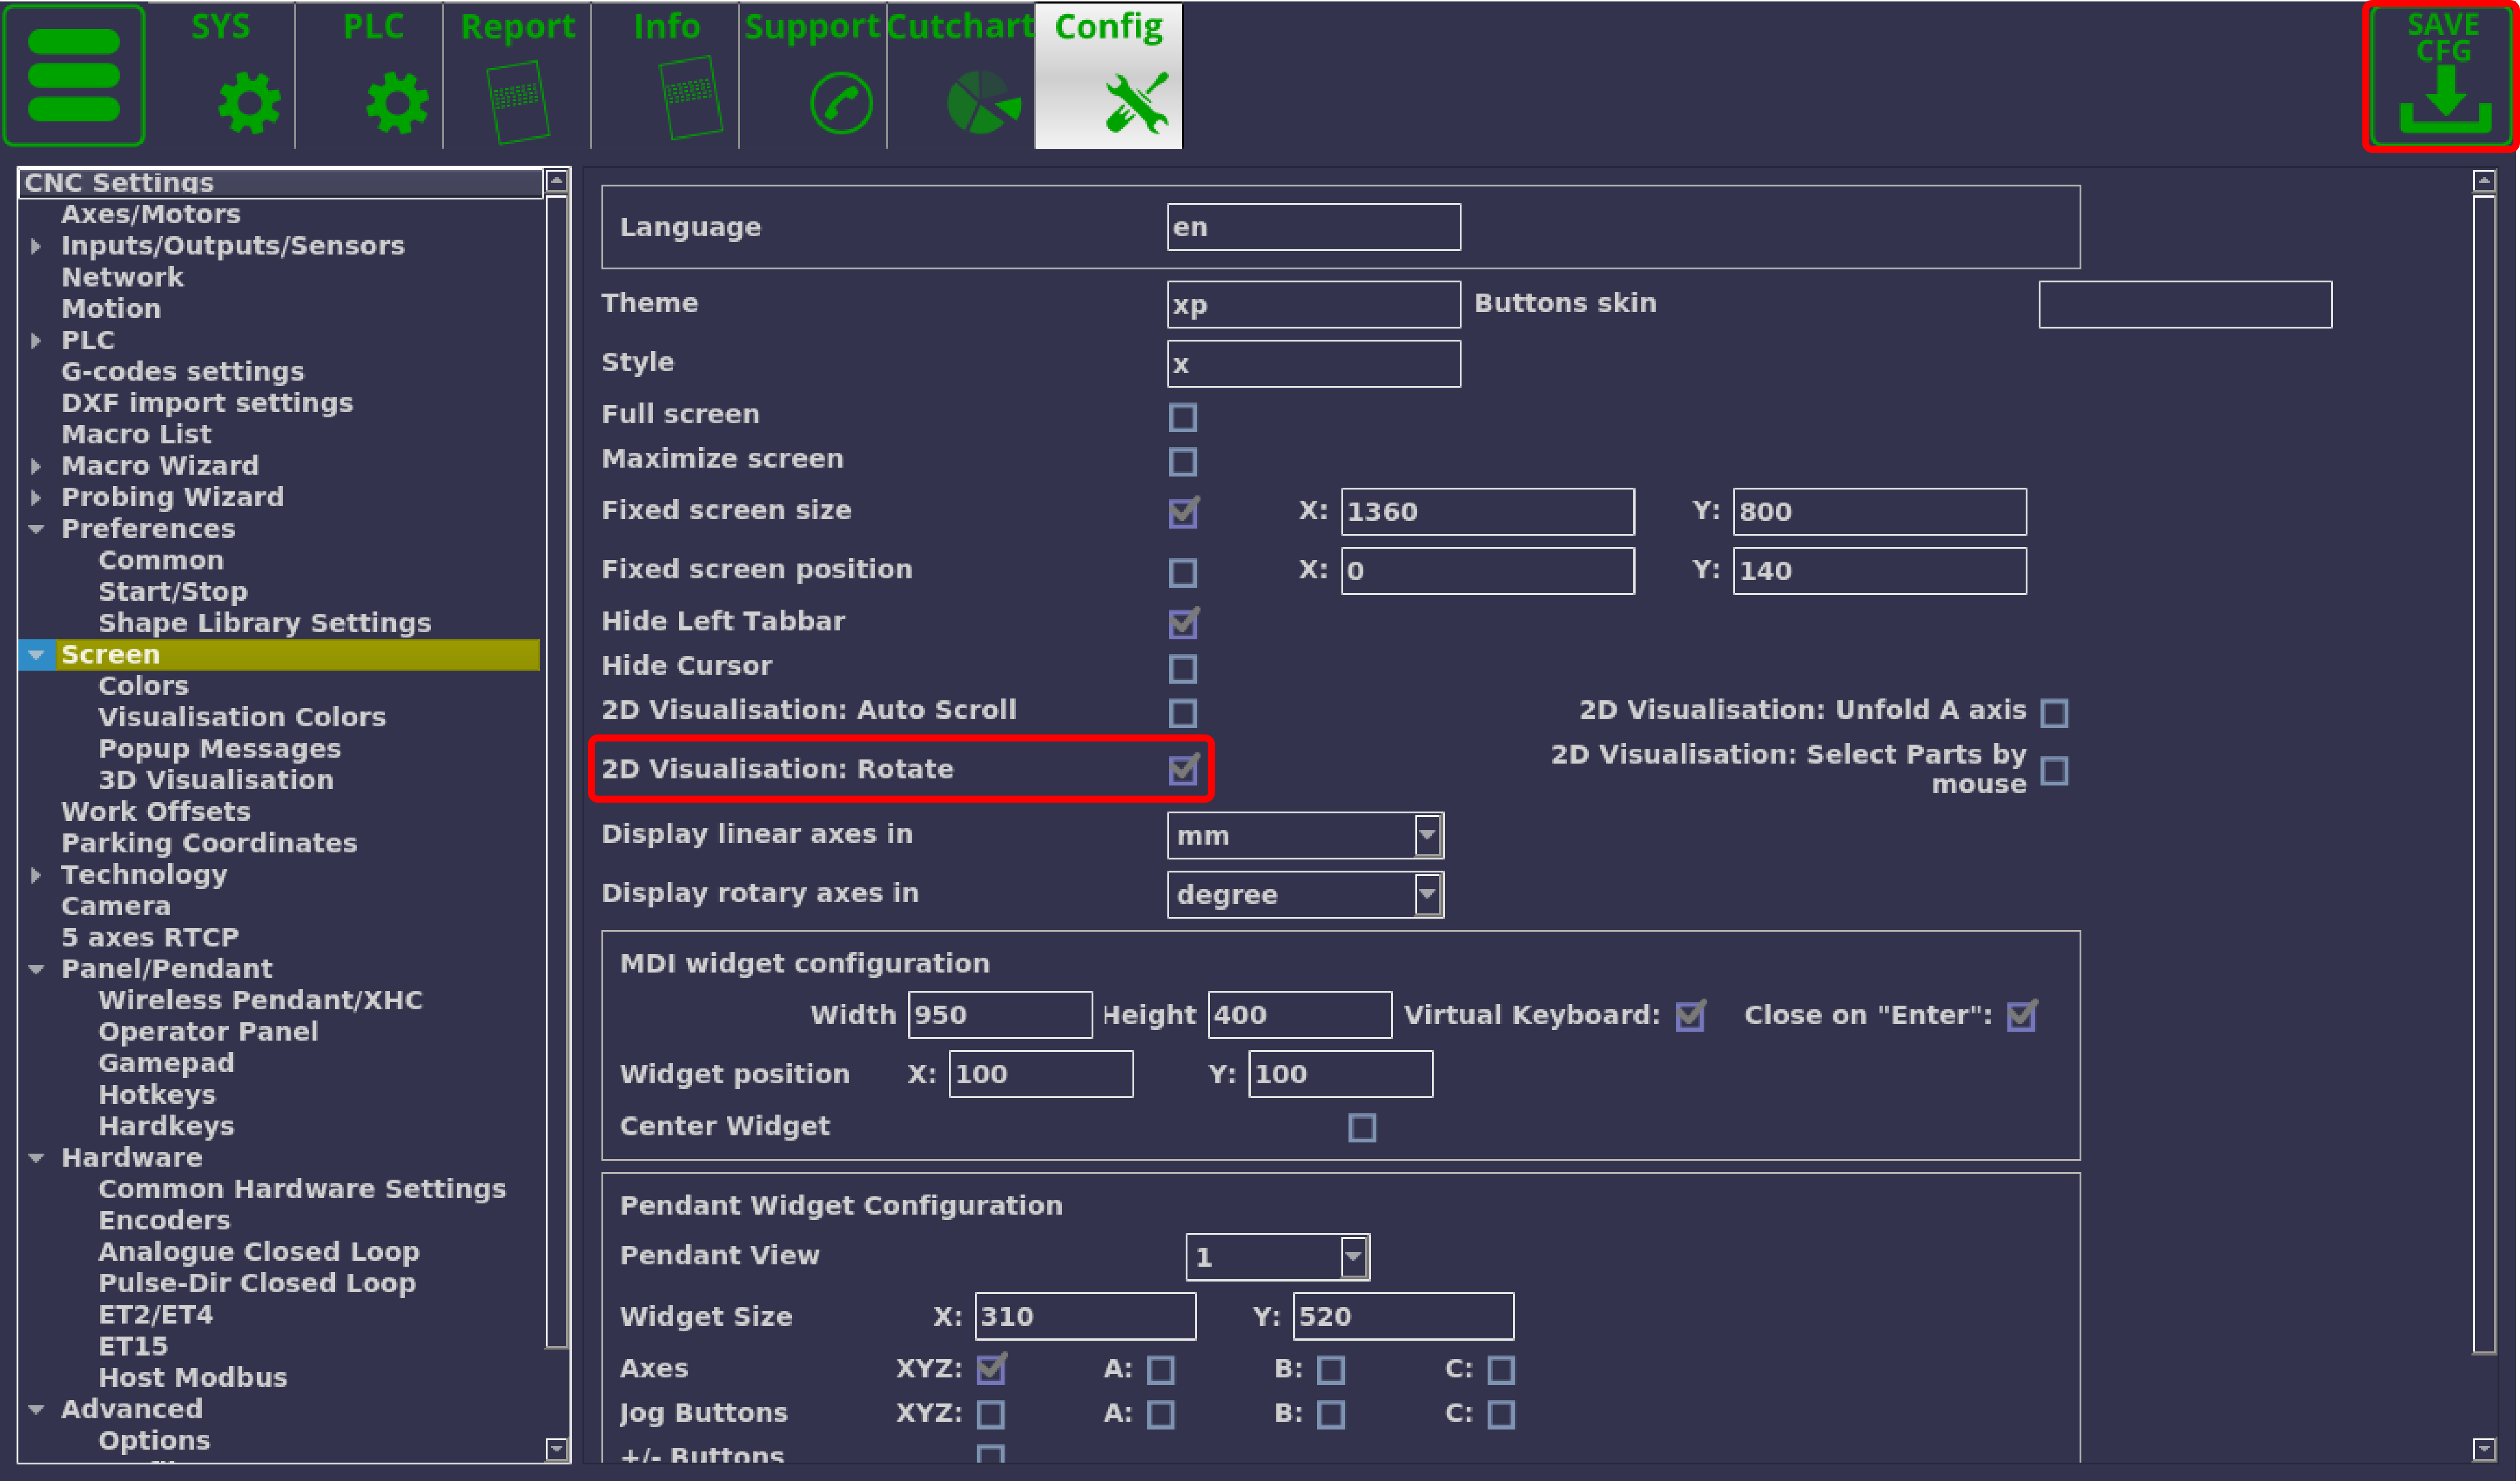Select Work Offsets in settings tree

[x=155, y=811]
